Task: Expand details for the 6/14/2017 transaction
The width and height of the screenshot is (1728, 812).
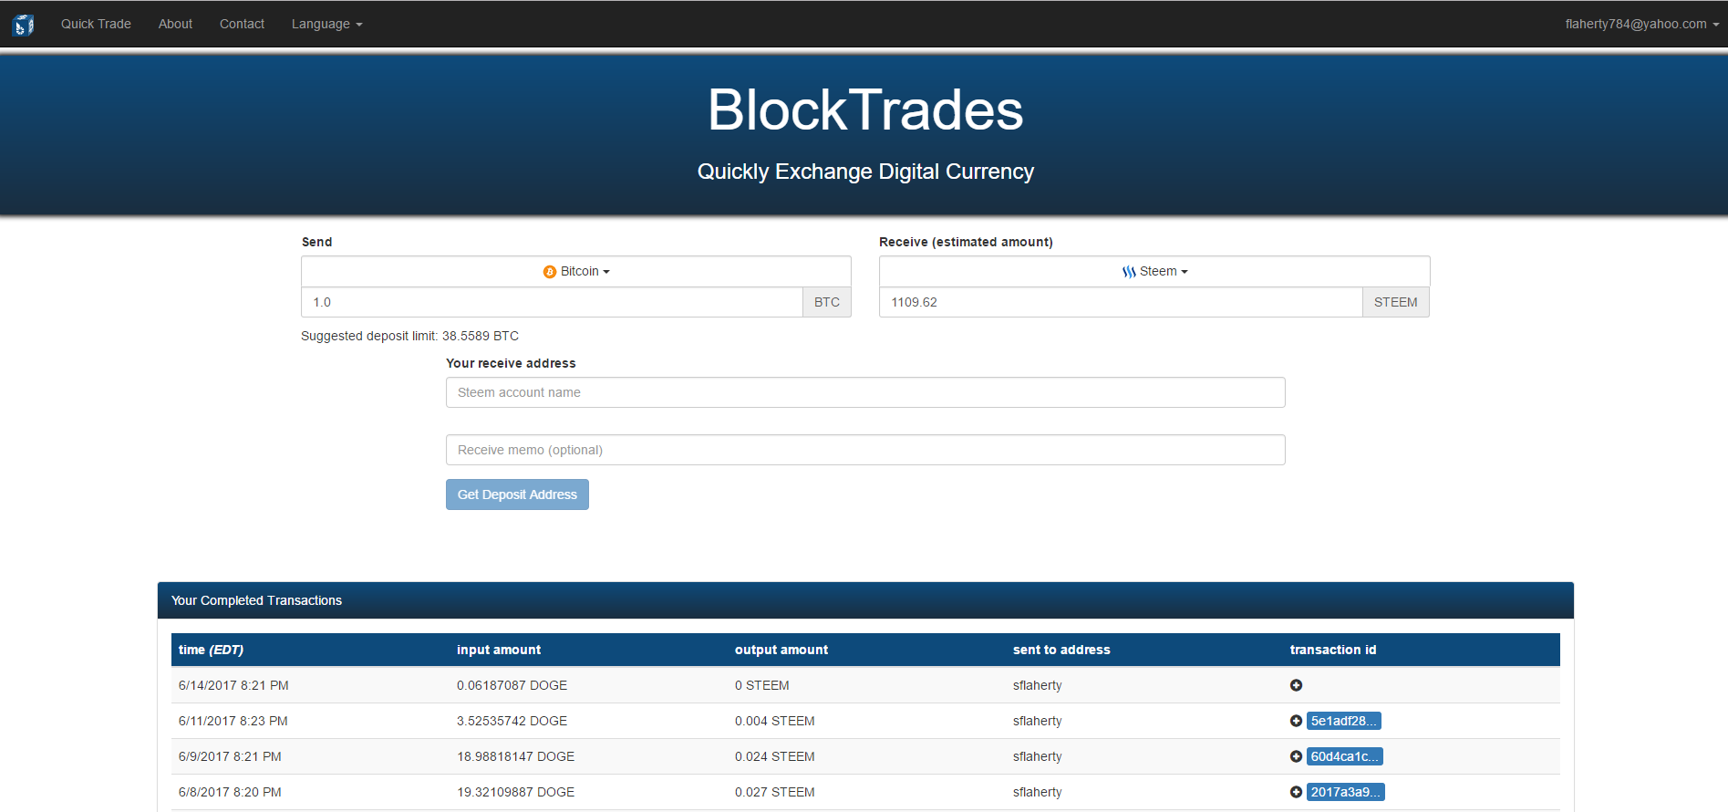Action: 1296,685
